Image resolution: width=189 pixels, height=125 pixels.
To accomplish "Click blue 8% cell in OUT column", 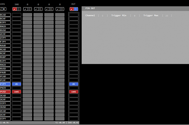I will (x=74, y=84).
